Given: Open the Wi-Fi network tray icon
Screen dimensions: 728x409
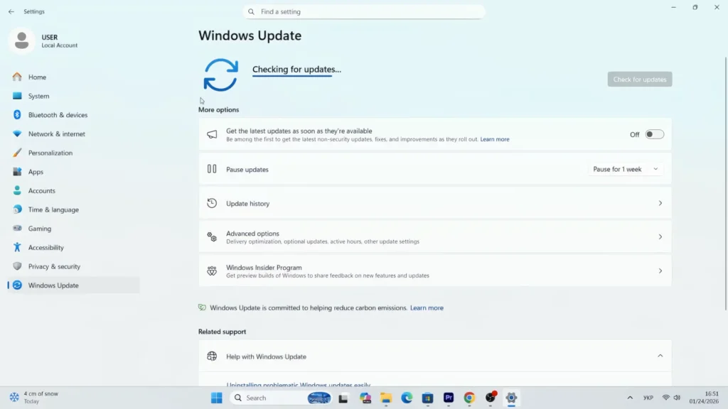Looking at the screenshot, I should tap(665, 398).
